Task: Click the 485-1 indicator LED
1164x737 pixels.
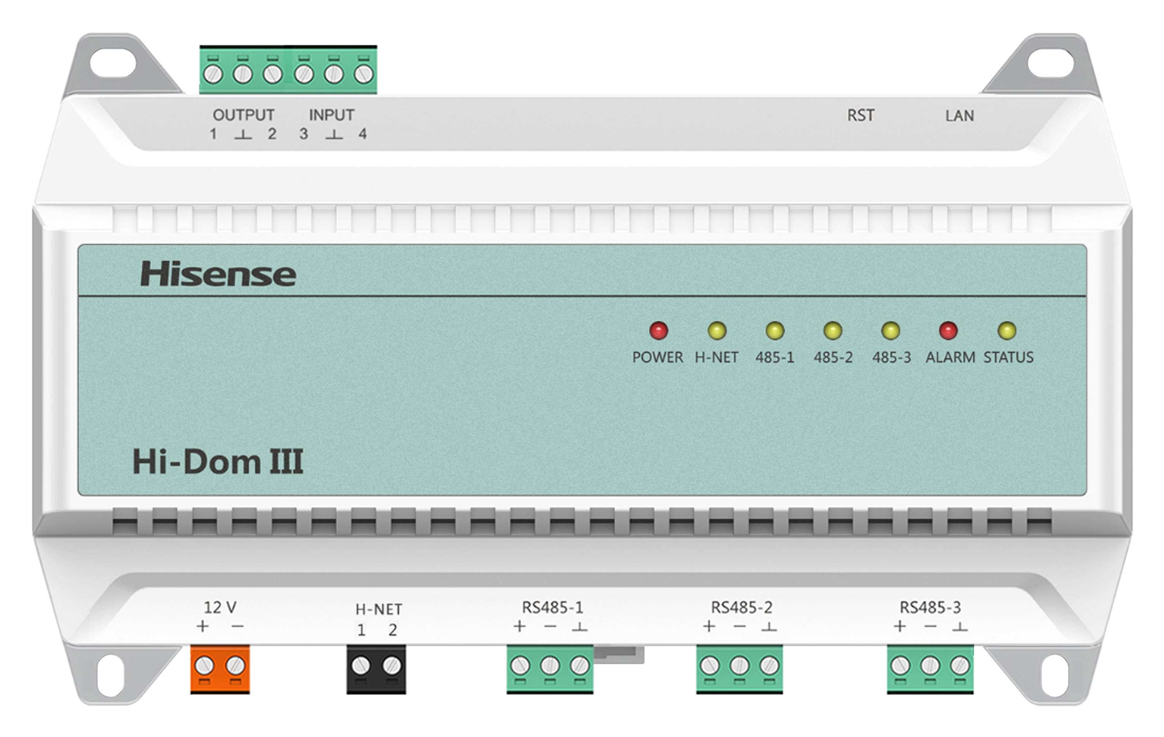Action: 775,331
